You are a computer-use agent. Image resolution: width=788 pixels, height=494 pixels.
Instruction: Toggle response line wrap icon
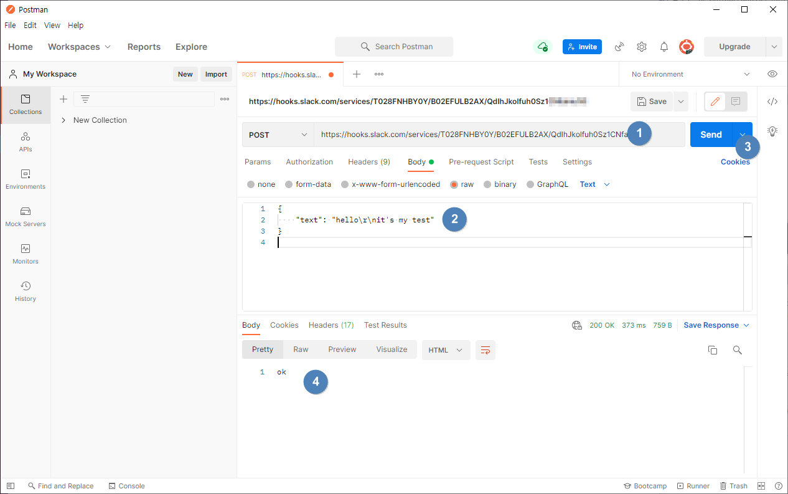pos(485,350)
